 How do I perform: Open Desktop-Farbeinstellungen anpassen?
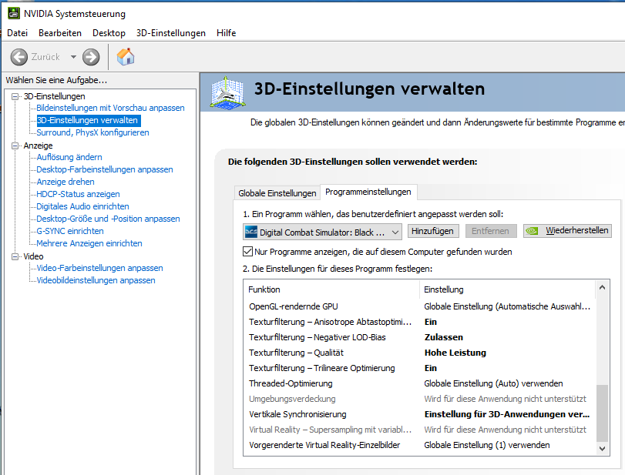coord(105,169)
